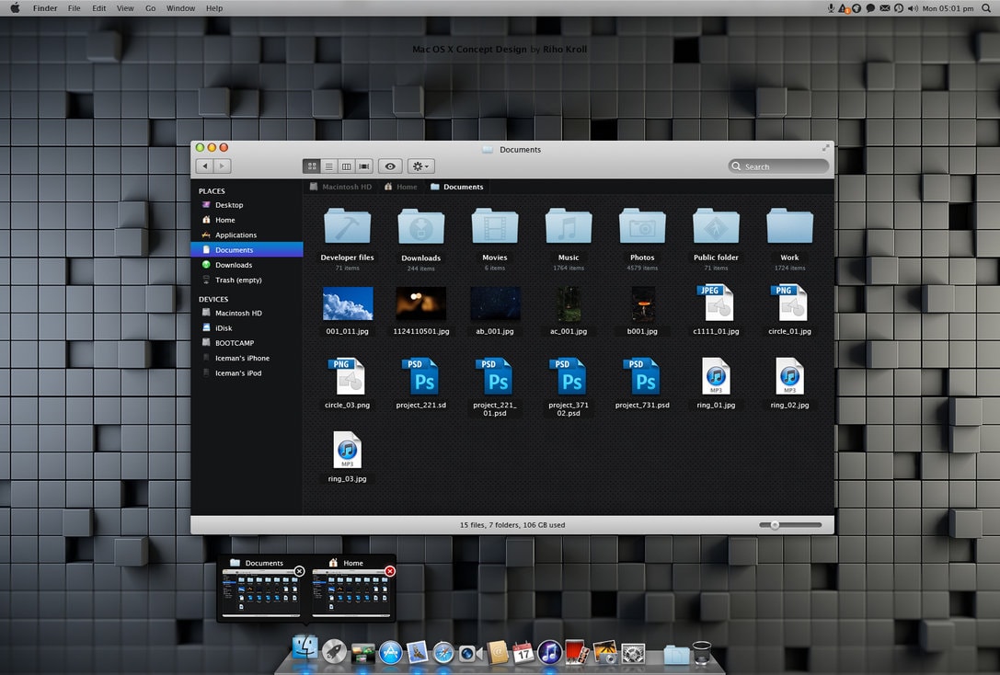
Task: Switch to column view in toolbar
Action: (x=346, y=166)
